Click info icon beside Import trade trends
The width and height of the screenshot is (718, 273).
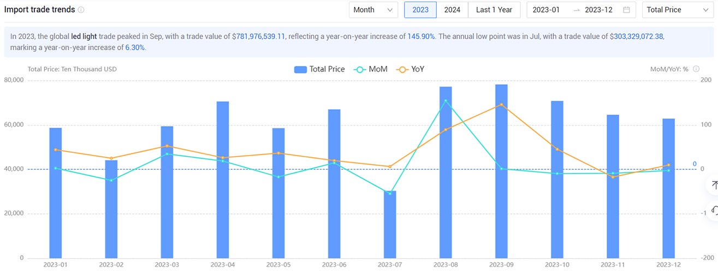(81, 10)
